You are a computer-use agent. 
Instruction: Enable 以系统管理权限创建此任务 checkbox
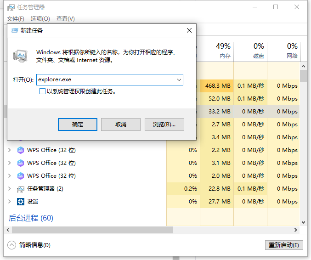43,91
